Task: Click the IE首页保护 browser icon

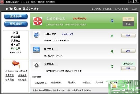Action: pos(36,35)
